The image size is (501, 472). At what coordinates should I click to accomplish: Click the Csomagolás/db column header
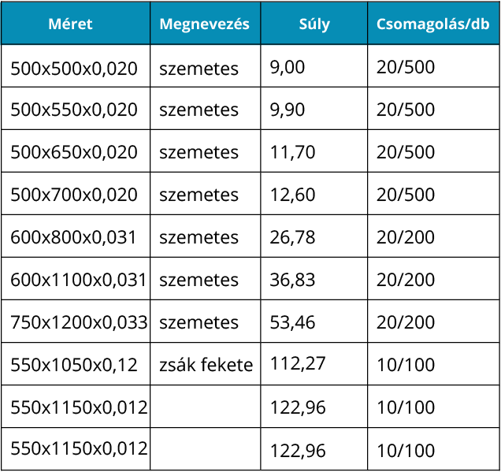pos(432,24)
